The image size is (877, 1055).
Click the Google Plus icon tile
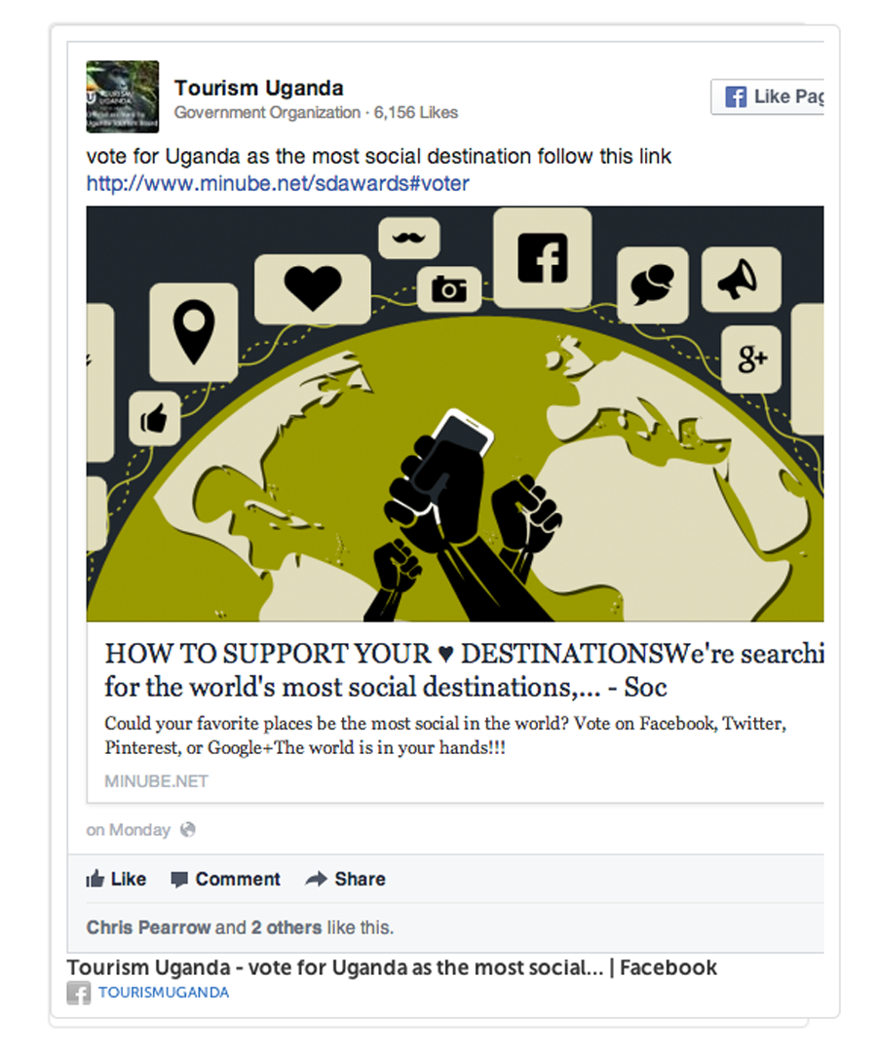751,359
